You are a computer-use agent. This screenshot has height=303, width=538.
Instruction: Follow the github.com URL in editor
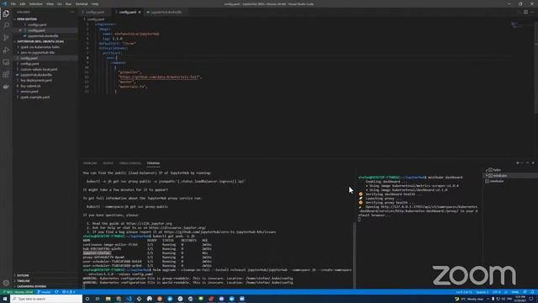pyautogui.click(x=159, y=77)
